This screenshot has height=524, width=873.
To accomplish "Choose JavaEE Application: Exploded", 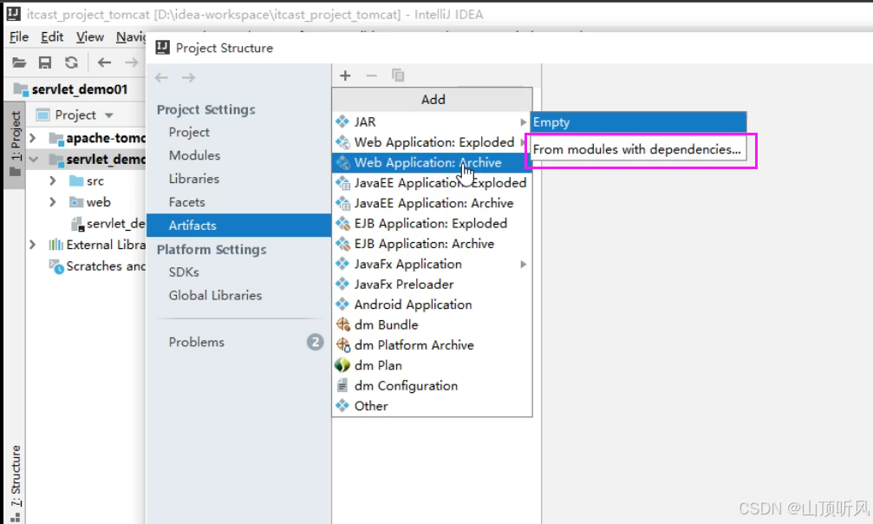I will coord(432,183).
